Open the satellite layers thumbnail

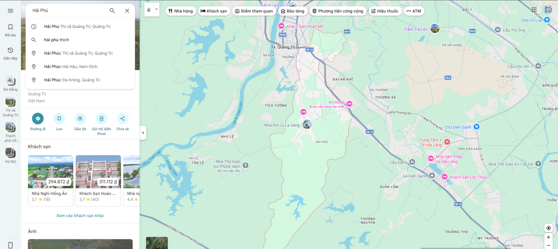coord(157,243)
